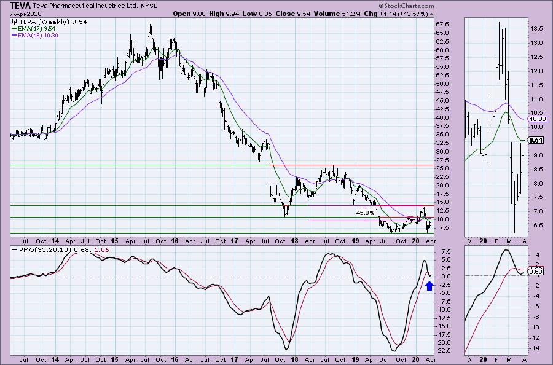This screenshot has width=553, height=365.
Task: Click the -10.0 PMO axis label
Action: point(442,310)
